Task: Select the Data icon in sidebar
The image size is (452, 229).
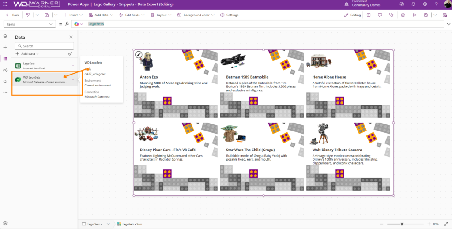Action: [5, 59]
